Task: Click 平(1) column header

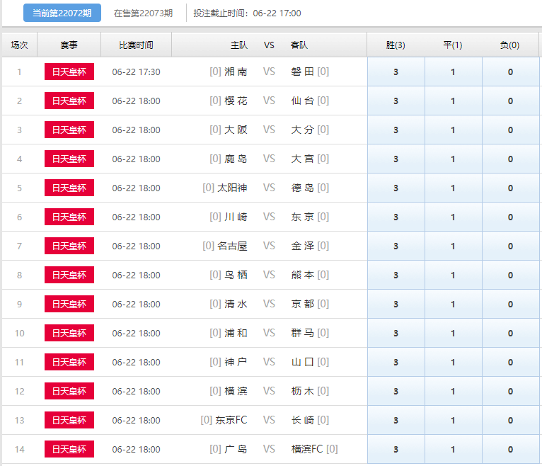Action: click(453, 45)
